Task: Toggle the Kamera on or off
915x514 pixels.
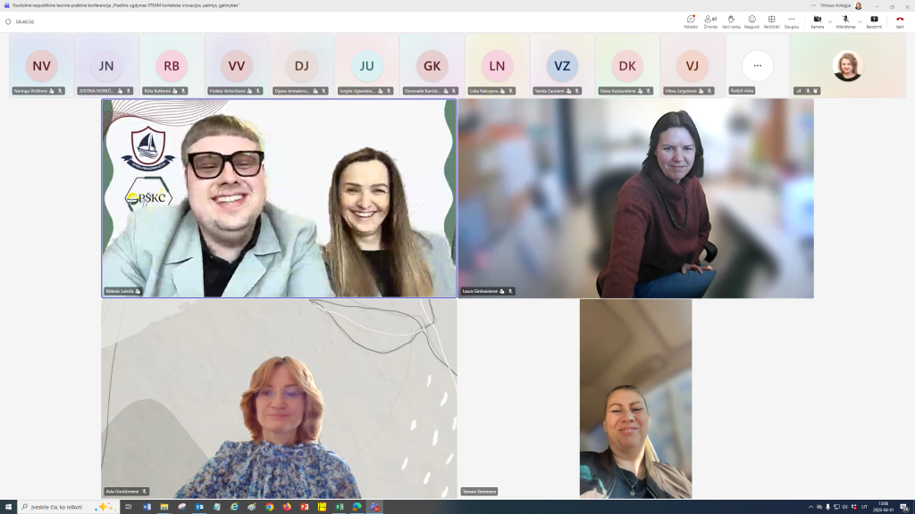Action: point(817,21)
